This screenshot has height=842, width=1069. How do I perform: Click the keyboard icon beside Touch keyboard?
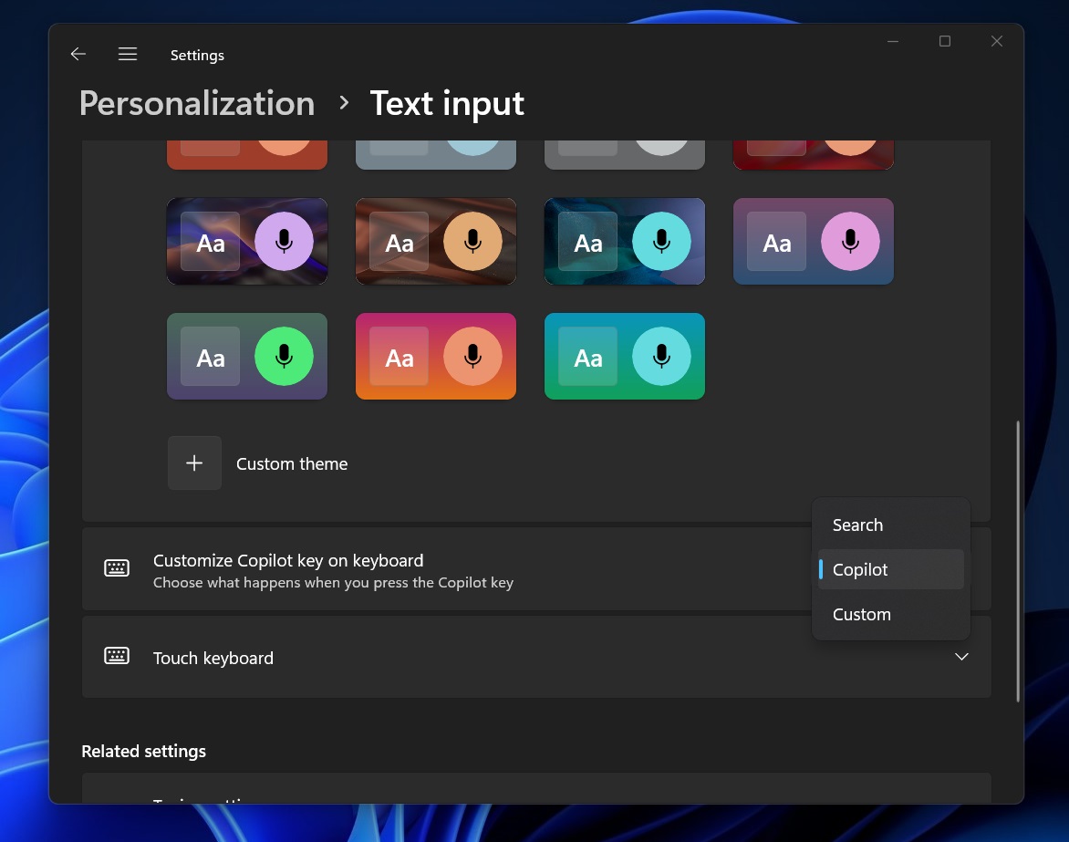[x=117, y=657]
